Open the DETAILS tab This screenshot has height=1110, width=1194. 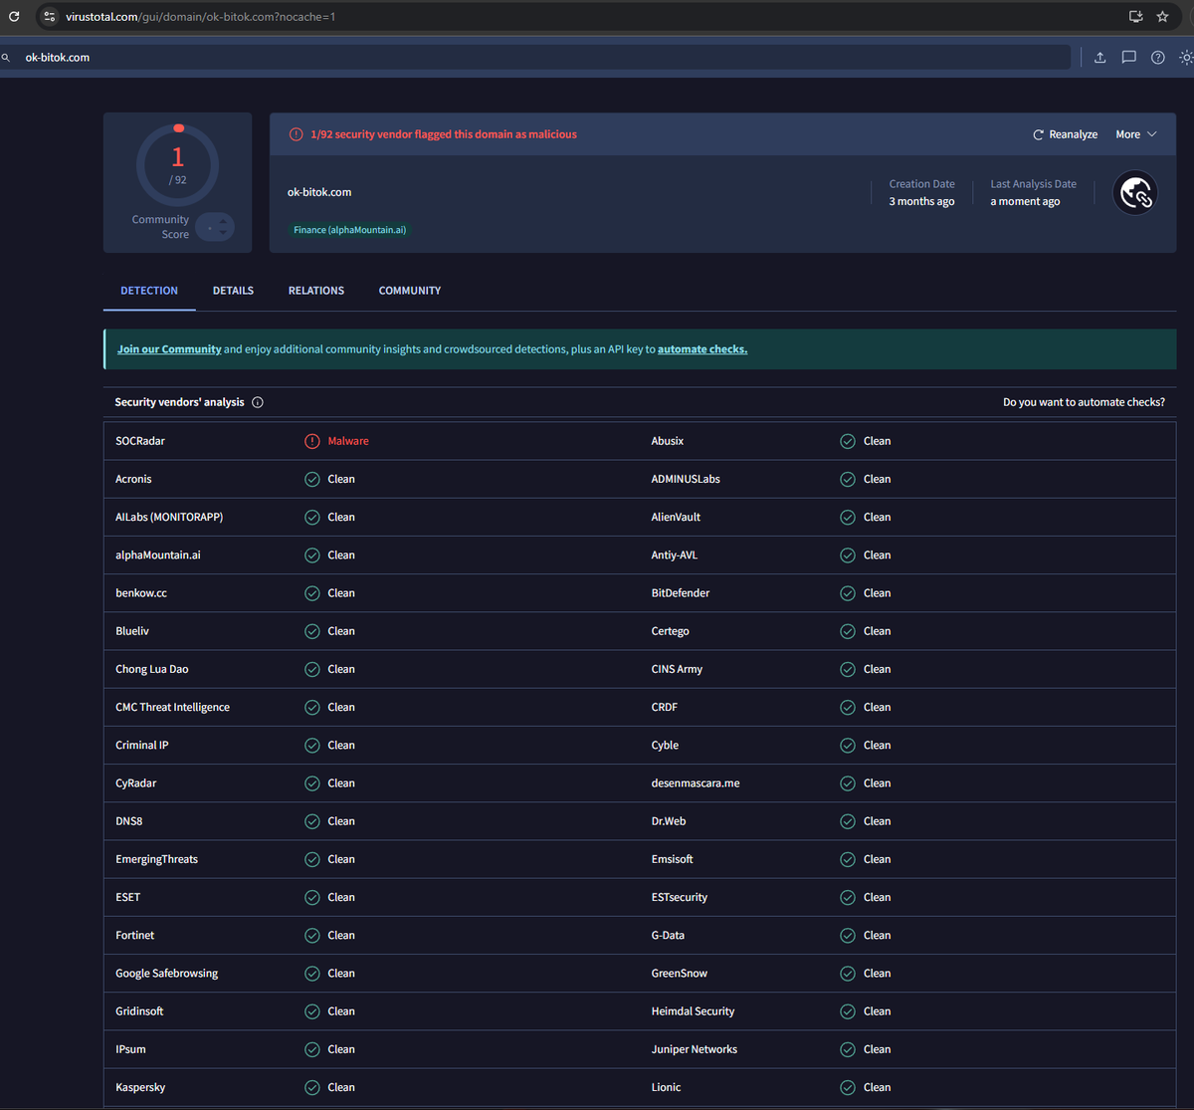point(233,291)
